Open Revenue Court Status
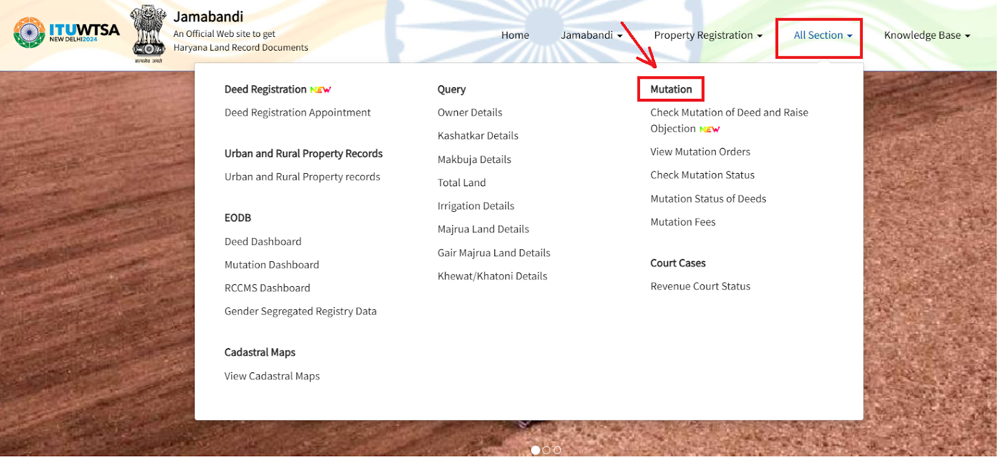Viewport: 1001px width, 460px height. coord(700,286)
